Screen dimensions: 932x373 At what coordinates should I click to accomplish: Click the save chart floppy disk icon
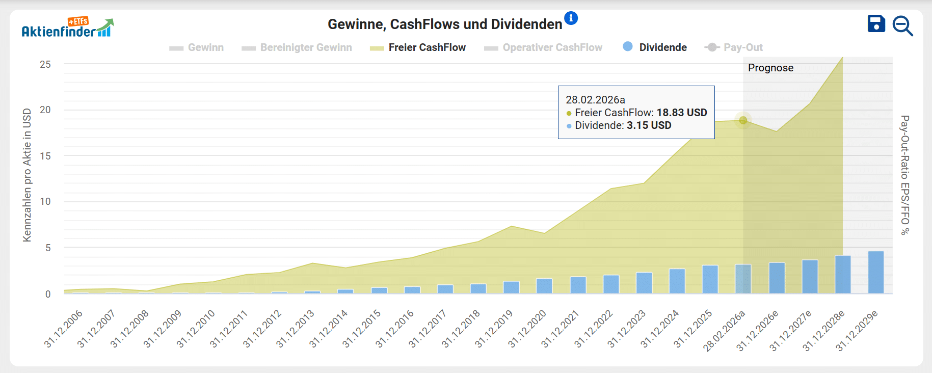876,24
